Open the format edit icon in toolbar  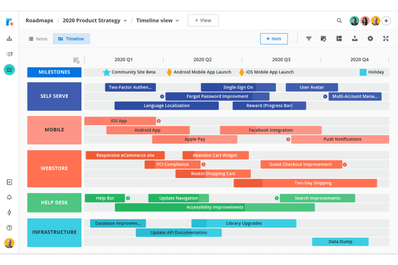pos(323,38)
